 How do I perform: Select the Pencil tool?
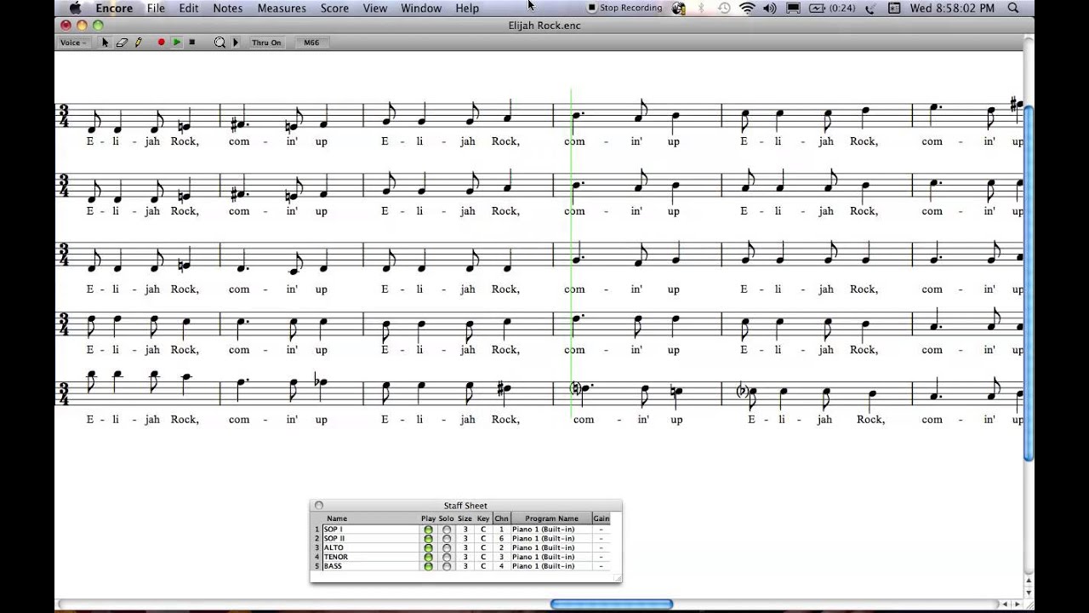click(x=138, y=43)
